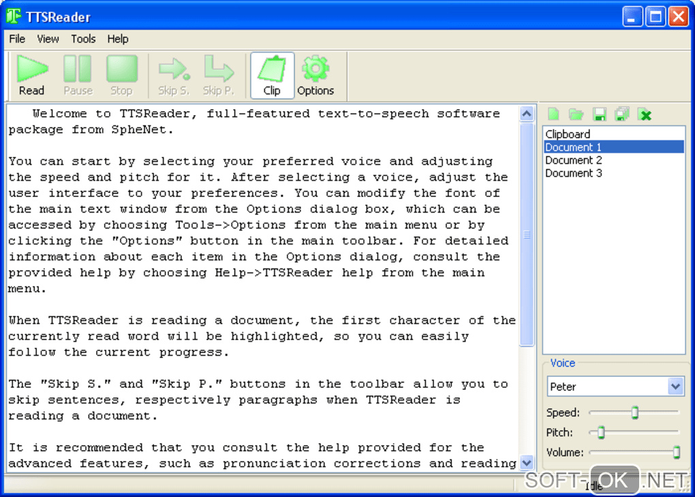The width and height of the screenshot is (695, 497).
Task: Click the TTSReader title bar icon
Action: (14, 16)
